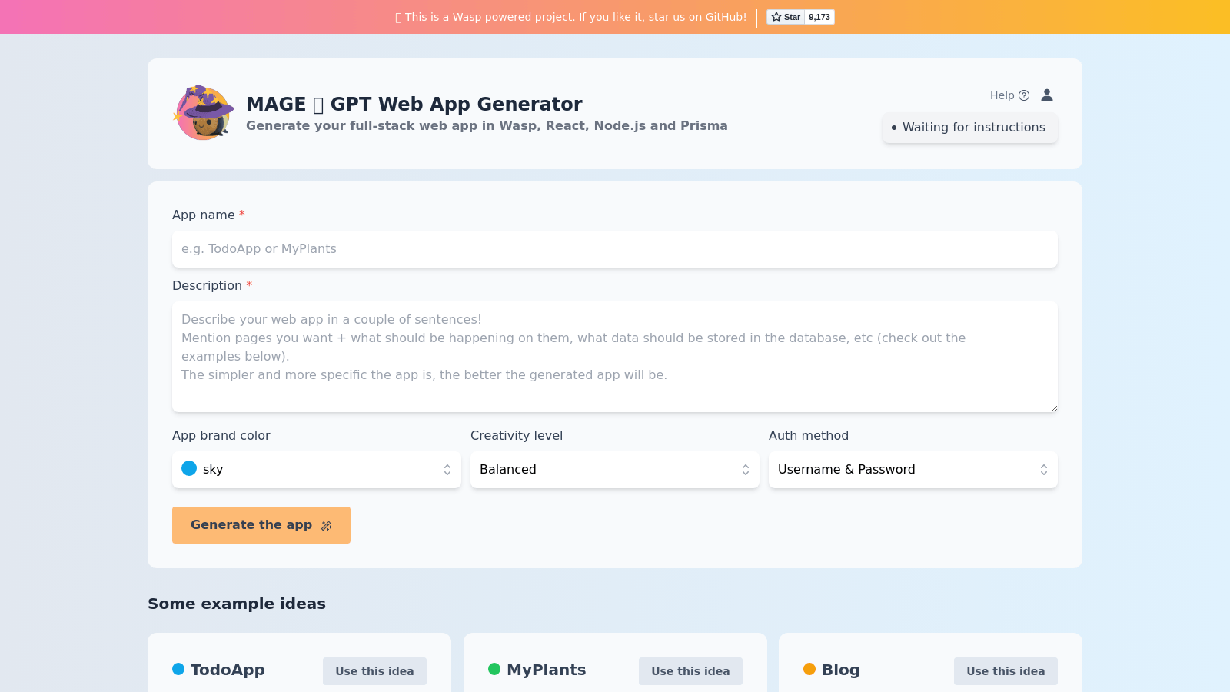1230x692 pixels.
Task: Click the Generate the app button
Action: pyautogui.click(x=261, y=525)
